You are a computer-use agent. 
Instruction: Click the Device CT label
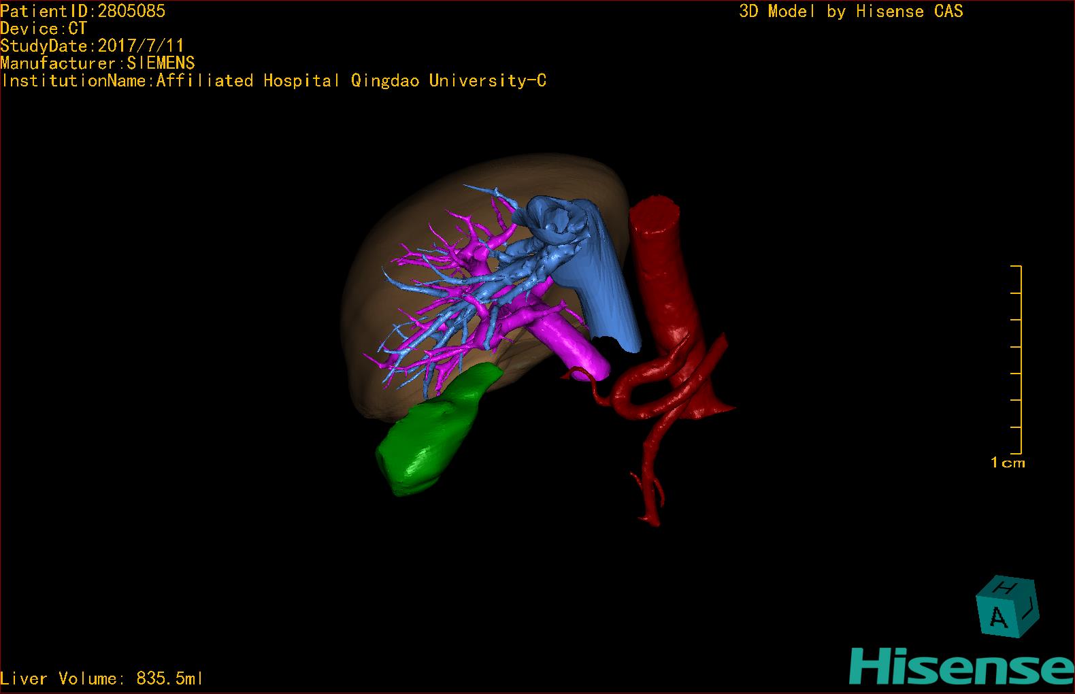44,29
